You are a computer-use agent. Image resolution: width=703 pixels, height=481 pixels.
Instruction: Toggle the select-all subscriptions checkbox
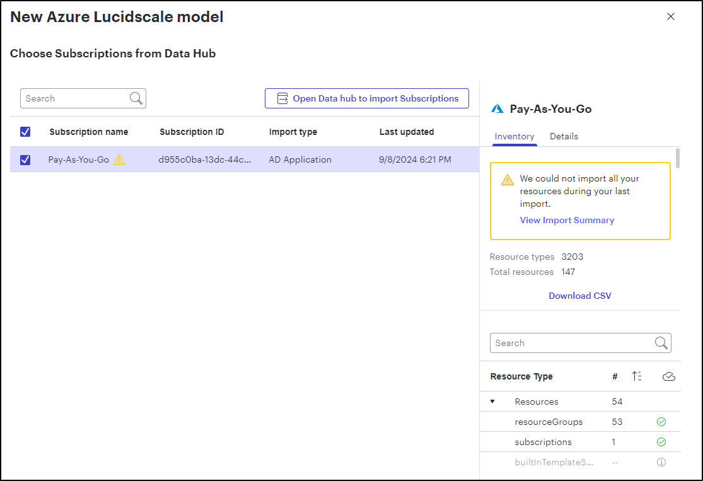[25, 132]
